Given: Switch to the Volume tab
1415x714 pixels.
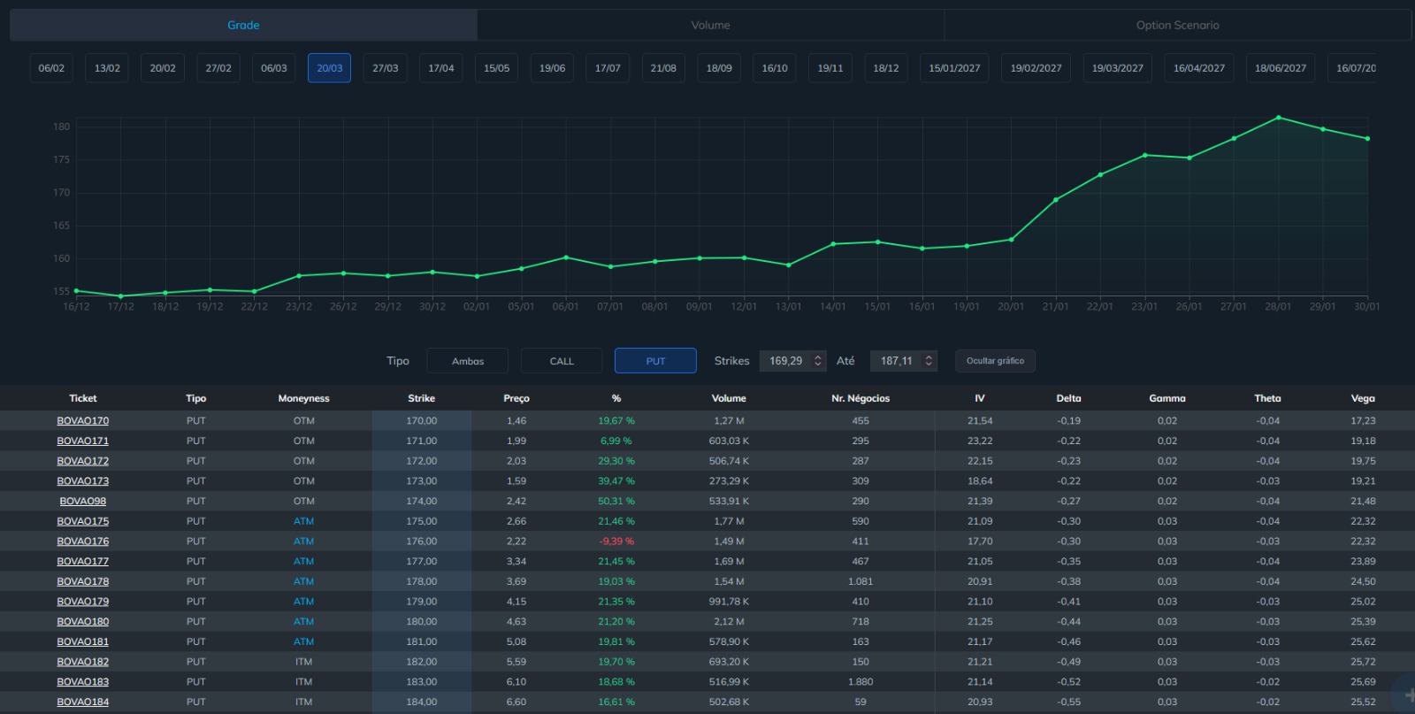Looking at the screenshot, I should point(710,26).
